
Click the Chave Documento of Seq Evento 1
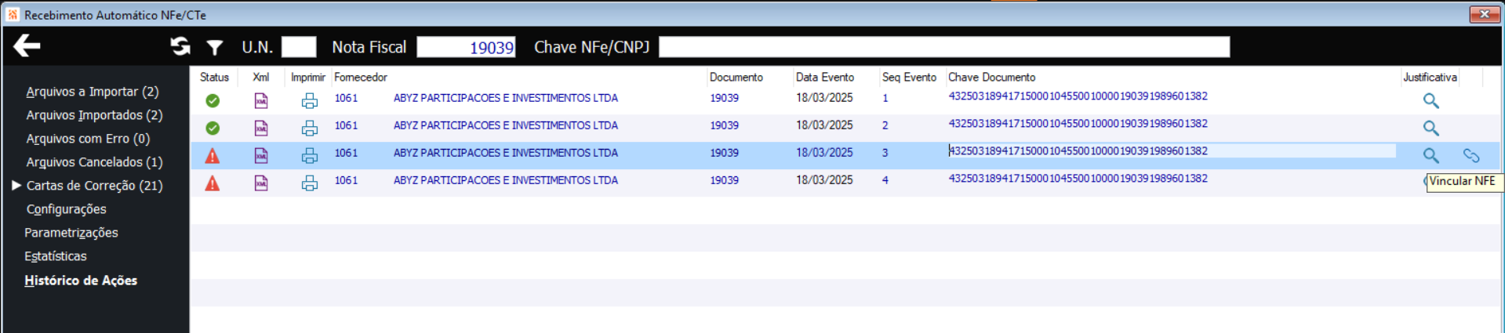click(x=1078, y=96)
